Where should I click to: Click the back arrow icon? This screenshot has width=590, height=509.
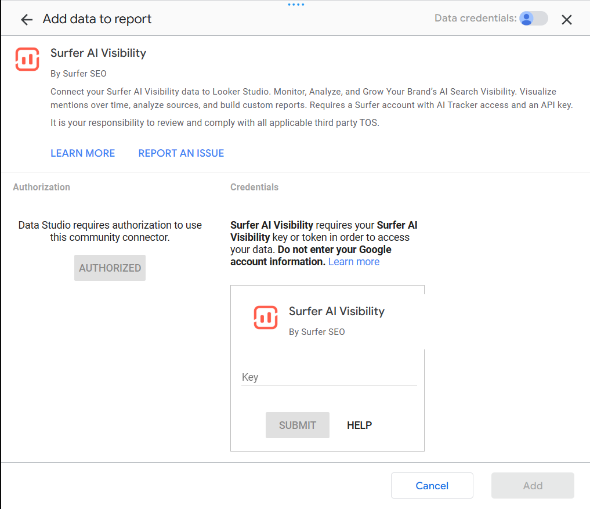coord(27,19)
